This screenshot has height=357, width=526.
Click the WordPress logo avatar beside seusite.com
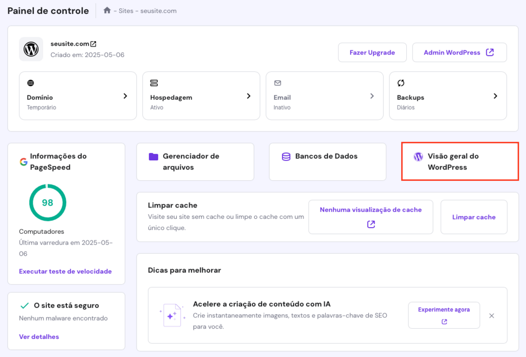(31, 49)
